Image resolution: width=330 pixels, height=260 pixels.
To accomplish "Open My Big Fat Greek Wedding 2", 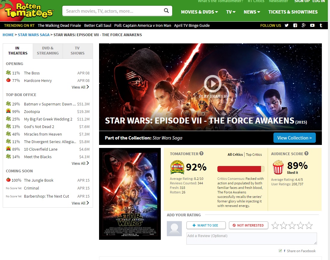I will pyautogui.click(x=48, y=119).
